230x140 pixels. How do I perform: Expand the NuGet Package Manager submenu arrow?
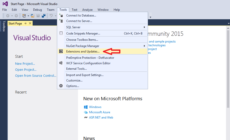tap(144, 46)
